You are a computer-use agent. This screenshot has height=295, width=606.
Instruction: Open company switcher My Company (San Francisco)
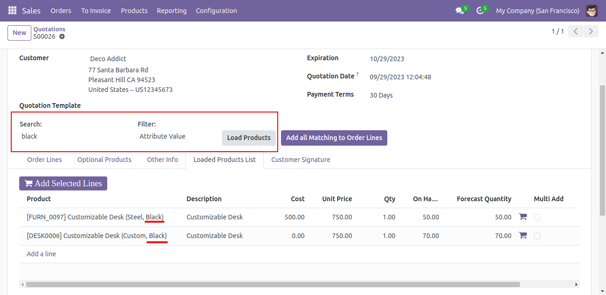pyautogui.click(x=538, y=10)
